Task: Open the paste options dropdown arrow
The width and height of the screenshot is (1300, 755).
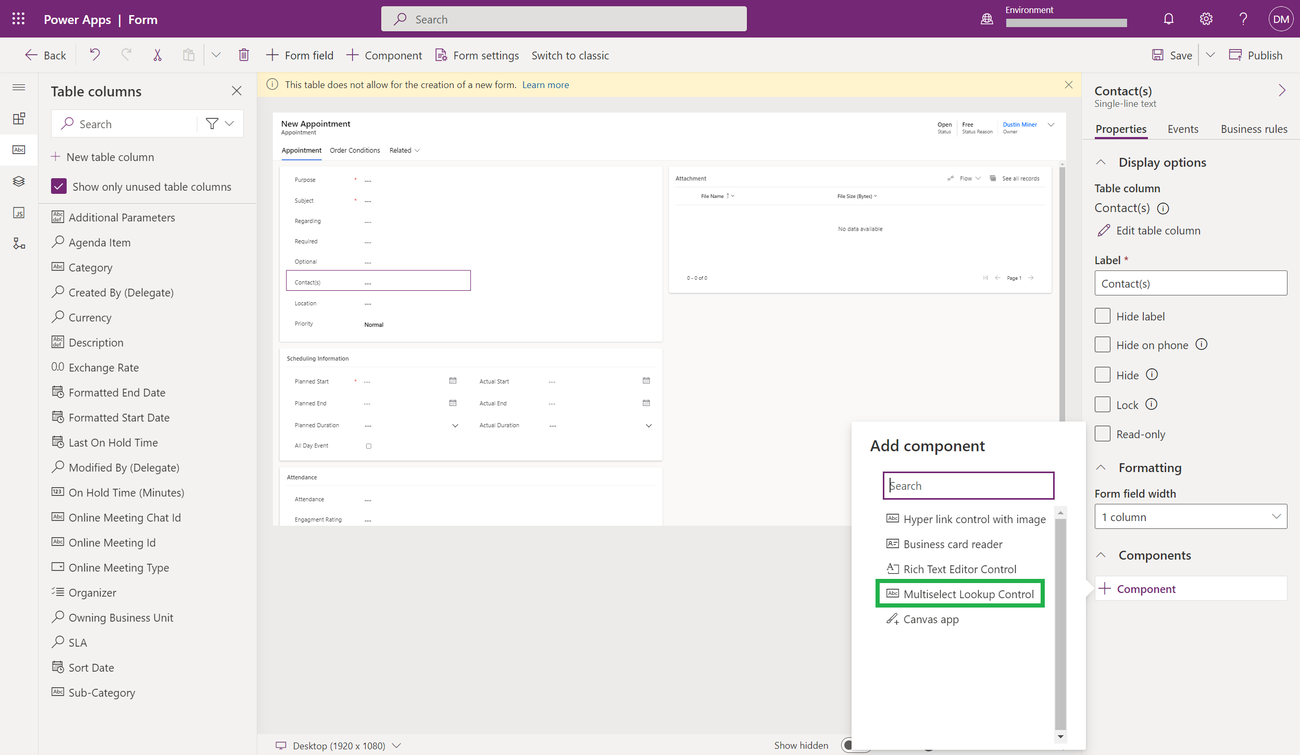Action: pos(216,55)
